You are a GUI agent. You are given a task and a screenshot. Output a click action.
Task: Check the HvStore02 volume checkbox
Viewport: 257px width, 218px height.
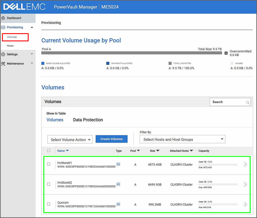pyautogui.click(x=49, y=184)
